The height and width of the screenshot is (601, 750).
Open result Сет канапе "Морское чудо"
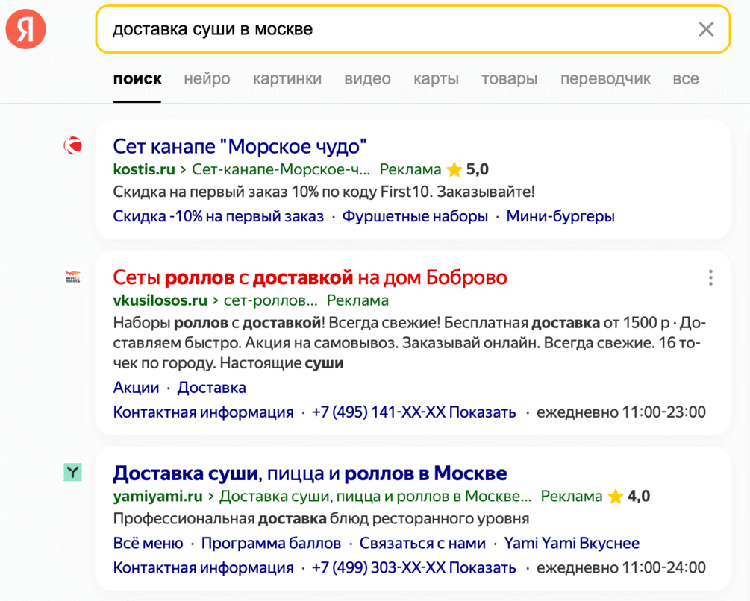(x=240, y=146)
